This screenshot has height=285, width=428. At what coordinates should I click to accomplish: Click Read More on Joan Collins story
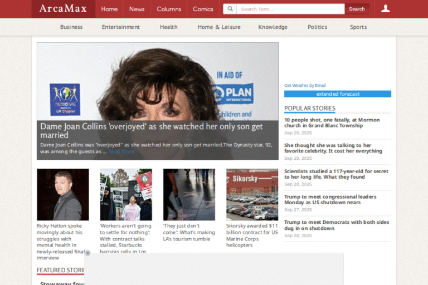click(x=121, y=151)
